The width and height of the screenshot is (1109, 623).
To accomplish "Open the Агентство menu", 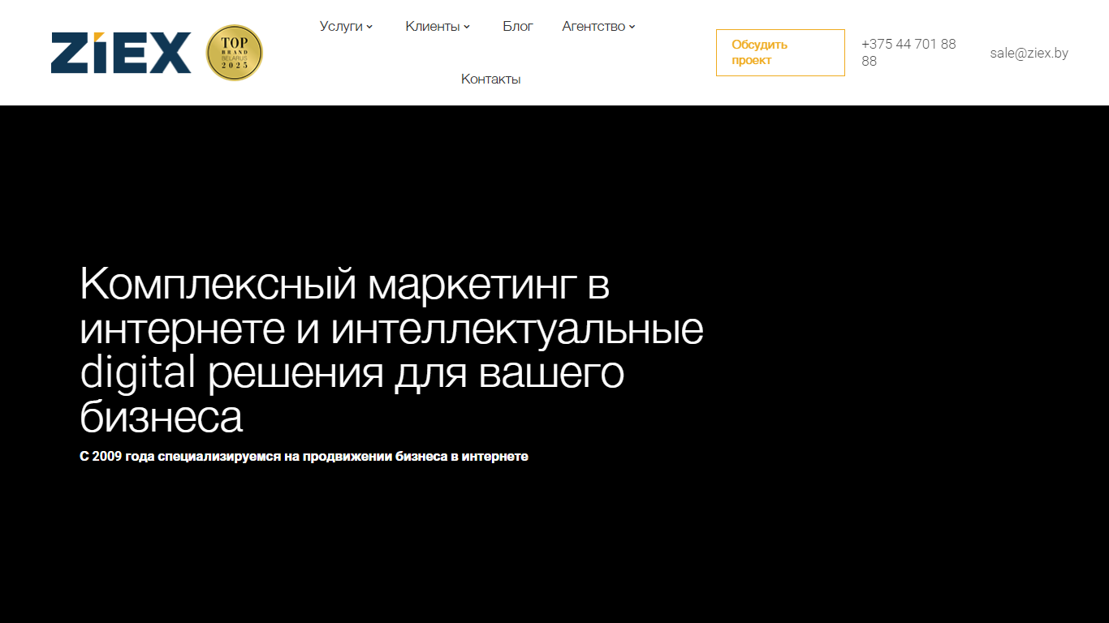I will (593, 26).
